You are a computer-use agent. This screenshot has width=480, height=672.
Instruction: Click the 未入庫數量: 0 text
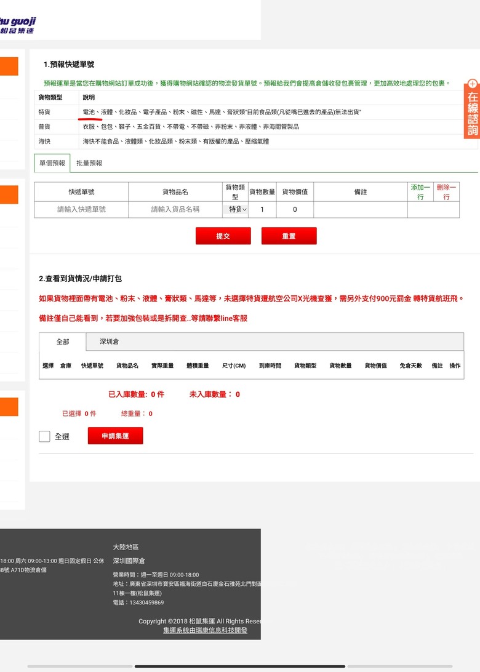click(x=215, y=394)
